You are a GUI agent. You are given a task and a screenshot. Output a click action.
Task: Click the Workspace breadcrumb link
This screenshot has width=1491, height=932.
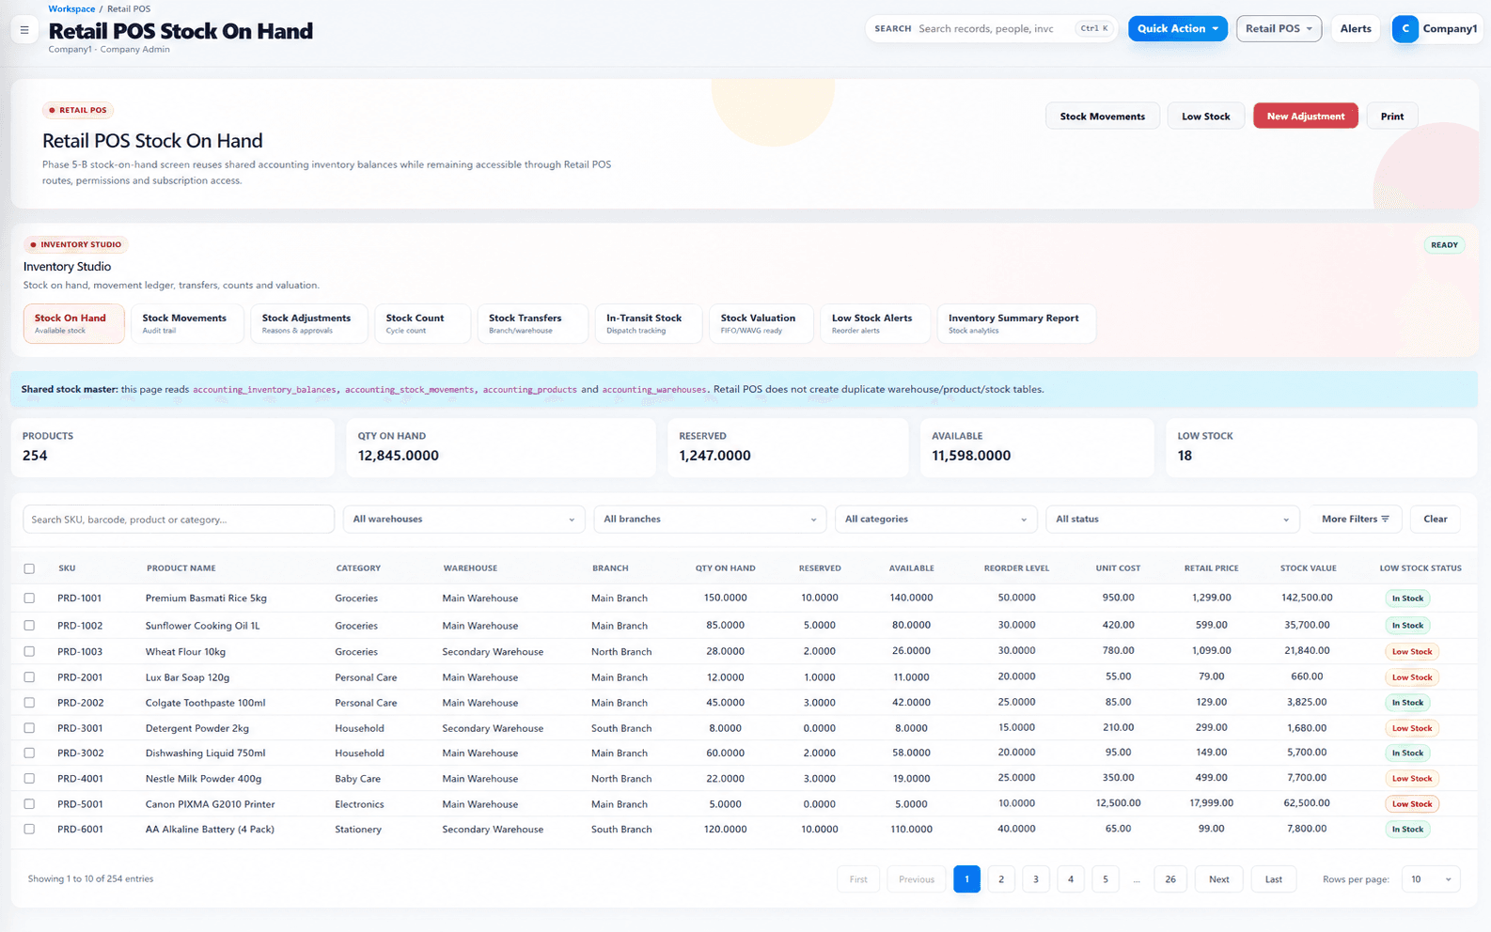click(71, 8)
